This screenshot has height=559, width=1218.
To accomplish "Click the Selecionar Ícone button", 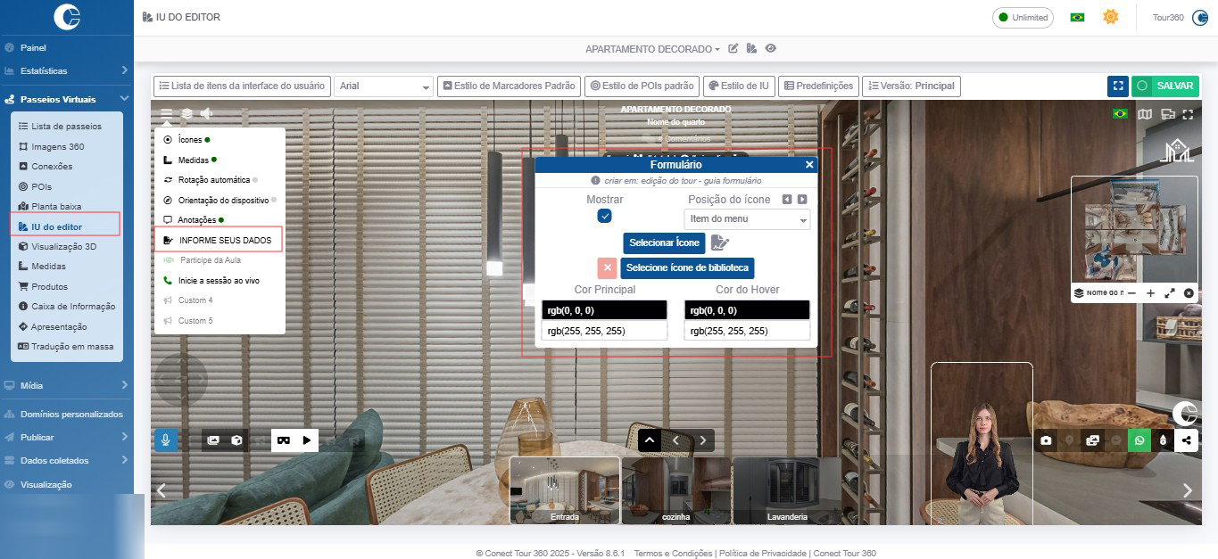I will point(664,243).
